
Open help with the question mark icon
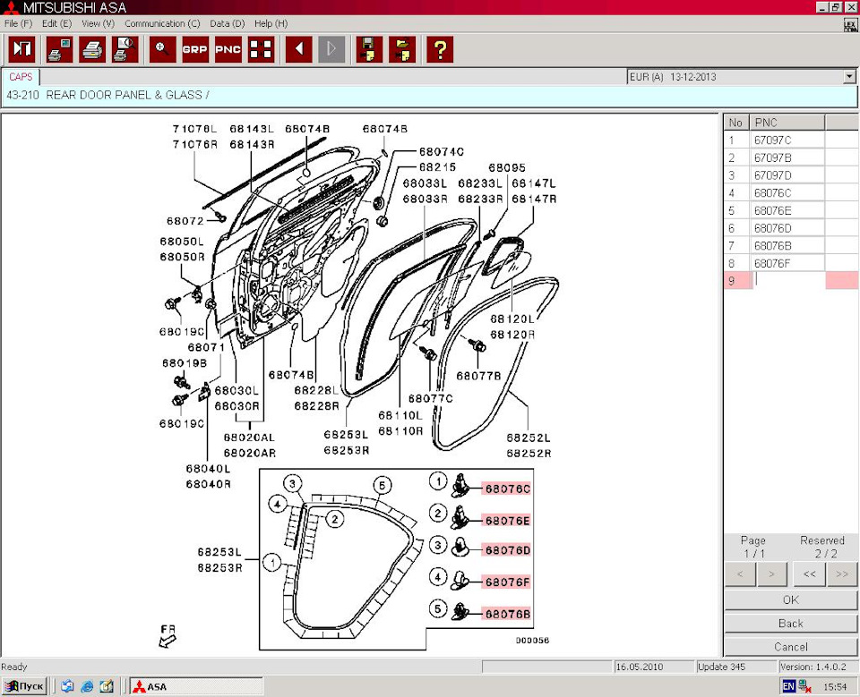[439, 49]
